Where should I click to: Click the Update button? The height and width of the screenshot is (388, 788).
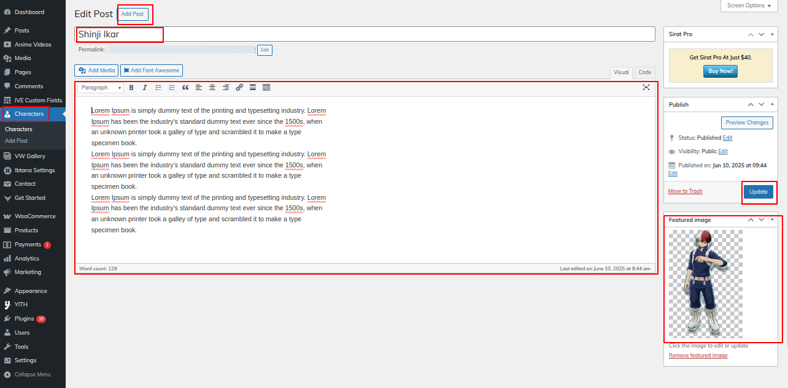tap(758, 192)
